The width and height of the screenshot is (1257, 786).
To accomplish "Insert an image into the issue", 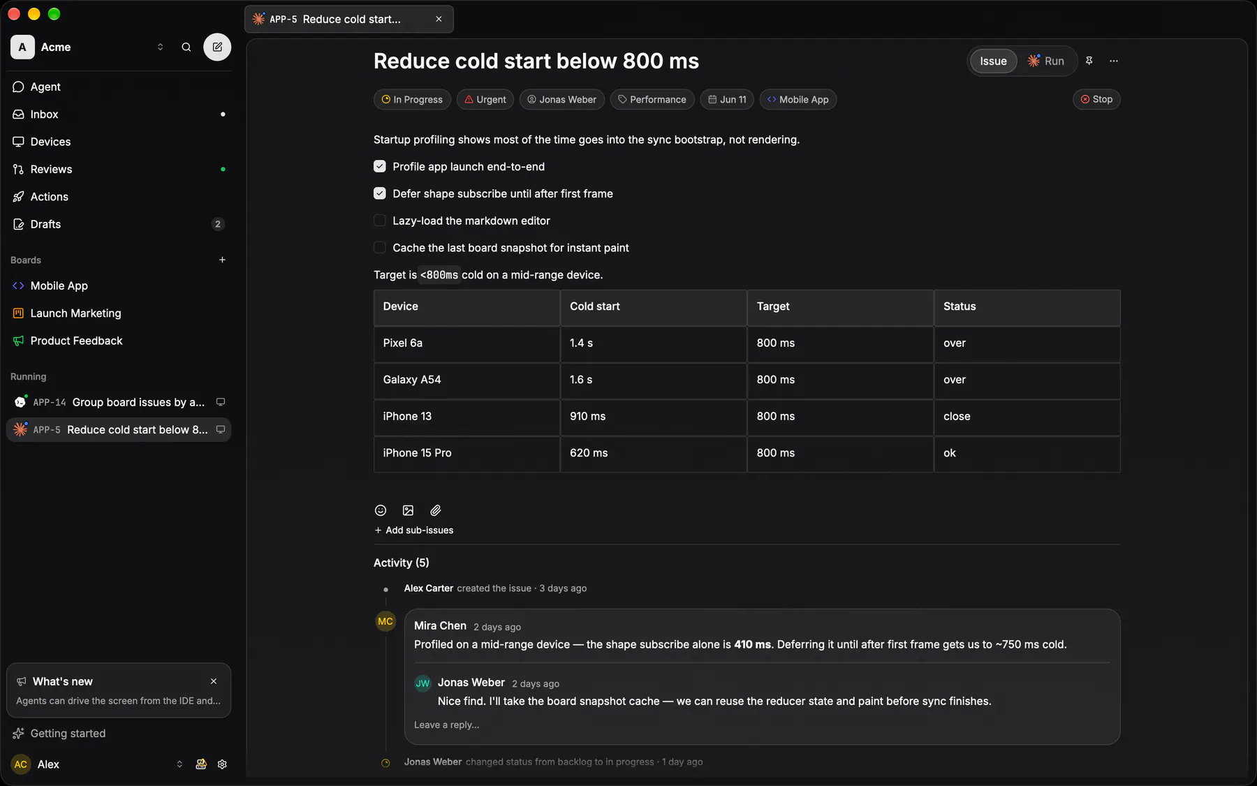I will [408, 510].
